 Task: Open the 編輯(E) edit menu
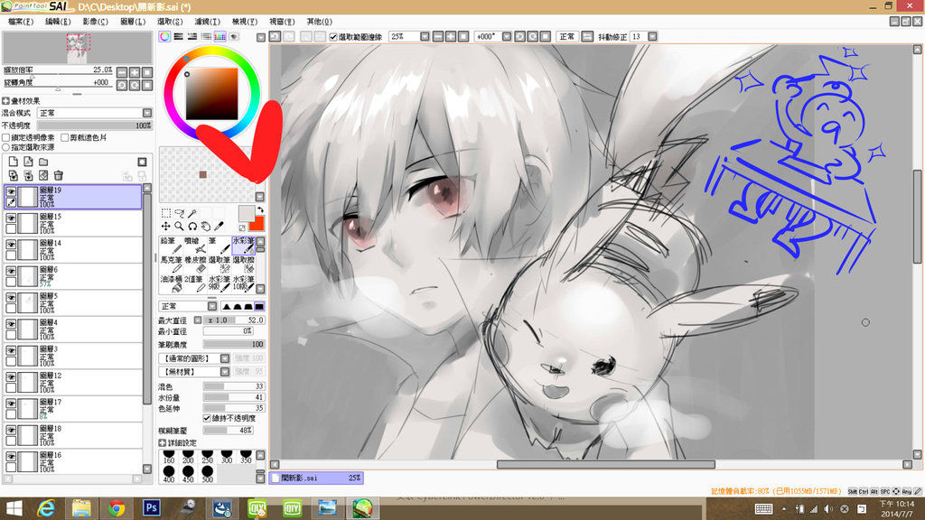click(58, 22)
